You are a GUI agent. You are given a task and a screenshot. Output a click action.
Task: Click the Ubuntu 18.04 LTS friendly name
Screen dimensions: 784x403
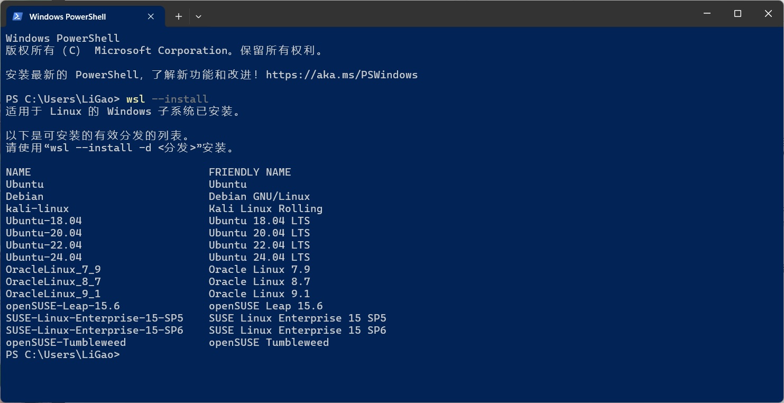click(x=260, y=221)
